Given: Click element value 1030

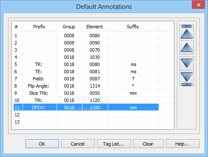Looking at the screenshot, I should (95, 57).
